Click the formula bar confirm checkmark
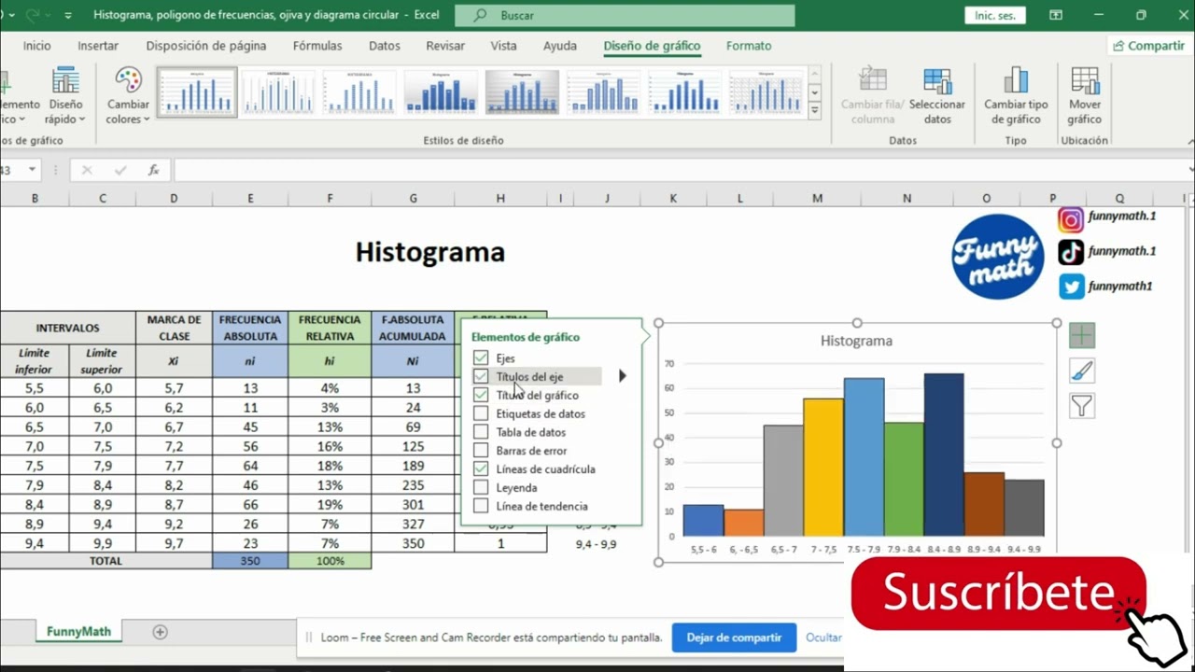This screenshot has width=1195, height=672. (119, 170)
